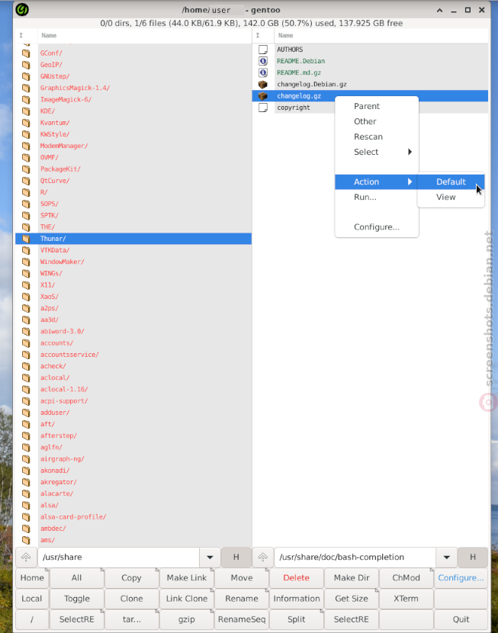The image size is (498, 633).
Task: Select Configure... in the context menu
Action: tap(377, 227)
